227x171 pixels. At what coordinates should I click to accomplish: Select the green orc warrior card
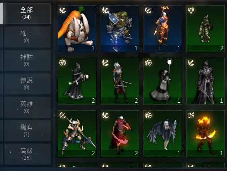(120, 29)
